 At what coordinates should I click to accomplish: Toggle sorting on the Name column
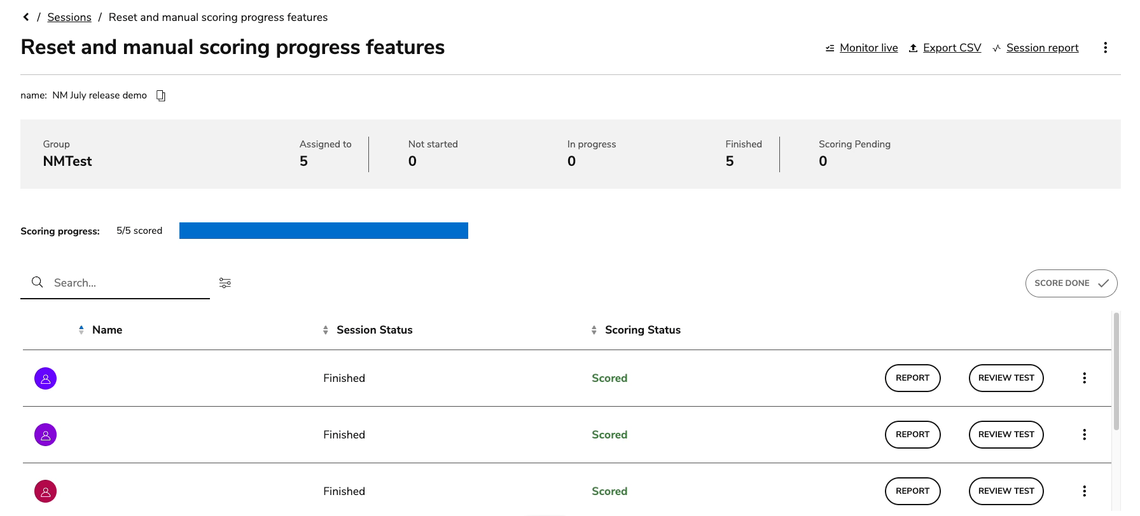pyautogui.click(x=81, y=329)
